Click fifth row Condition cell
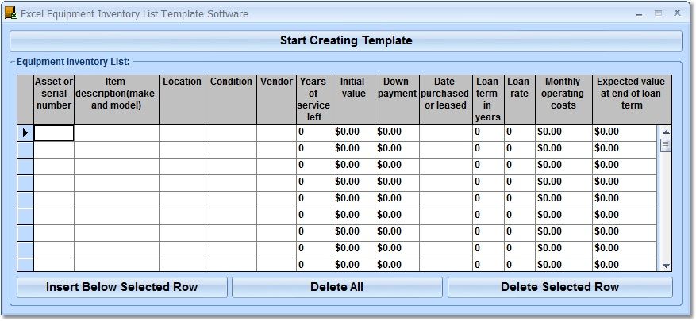 (231, 200)
